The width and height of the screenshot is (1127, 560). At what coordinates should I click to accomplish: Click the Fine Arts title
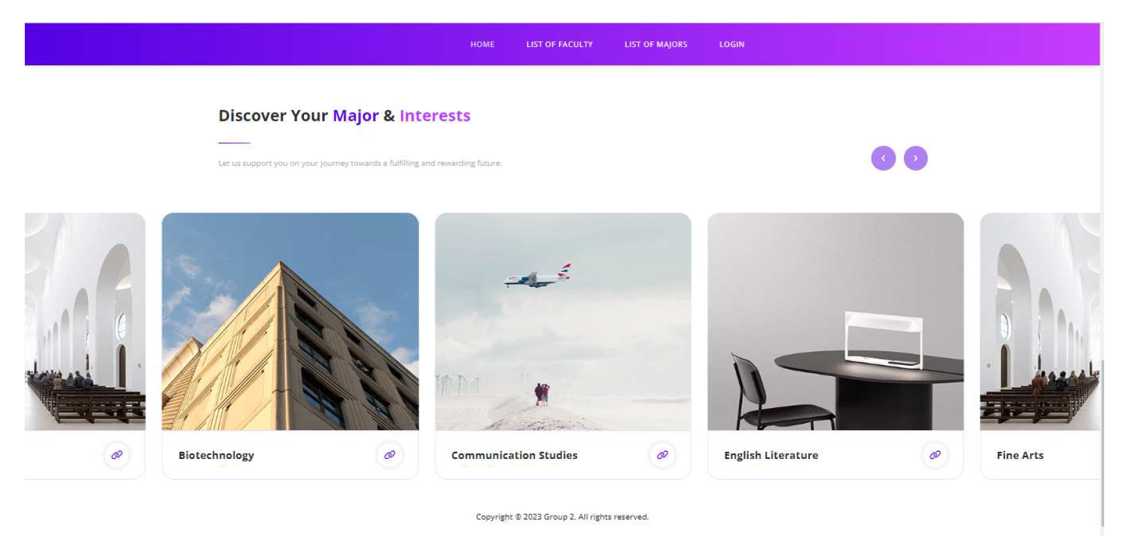[x=1020, y=455]
